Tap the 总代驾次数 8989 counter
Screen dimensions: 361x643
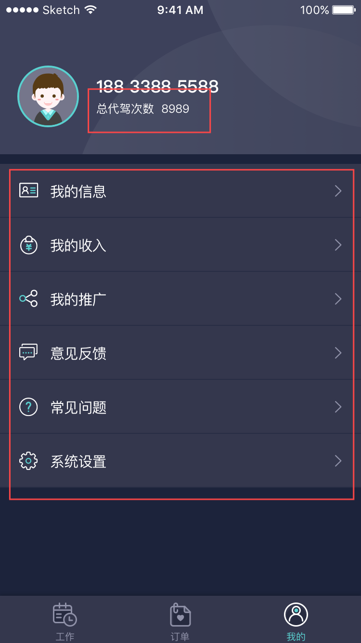143,109
